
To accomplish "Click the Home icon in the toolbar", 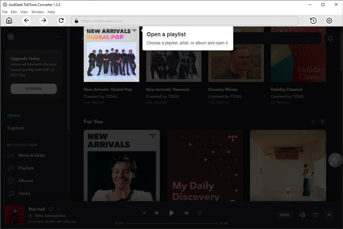I will click(9, 21).
